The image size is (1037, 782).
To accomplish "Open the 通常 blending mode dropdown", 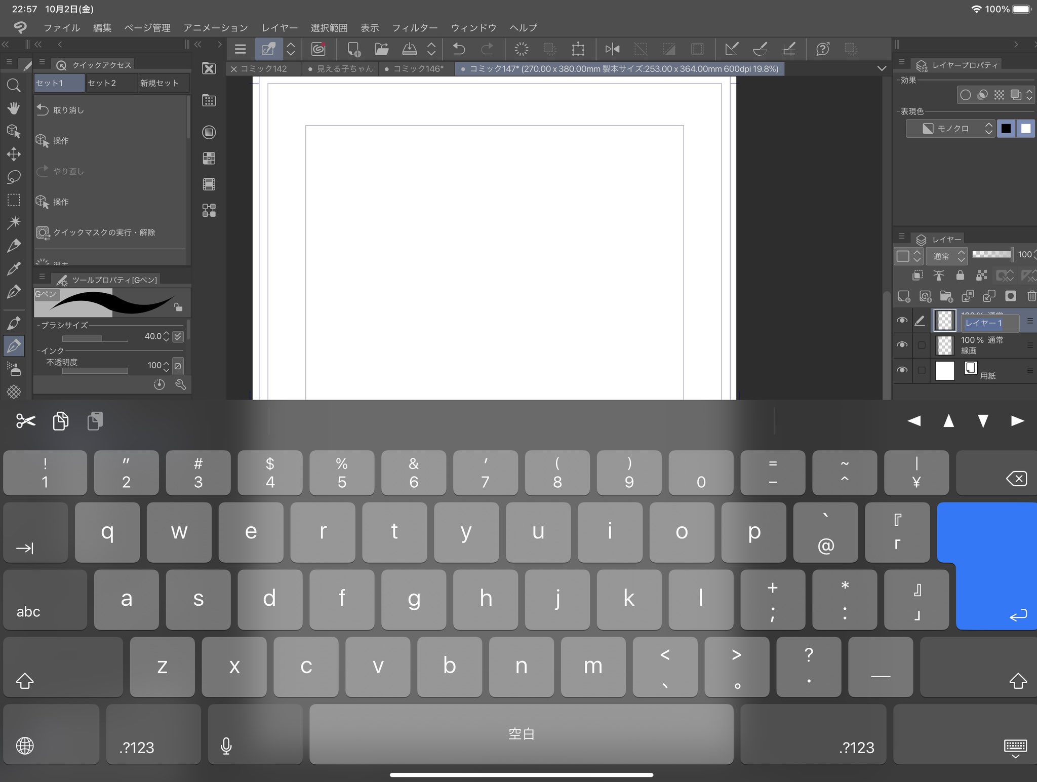I will [x=947, y=256].
